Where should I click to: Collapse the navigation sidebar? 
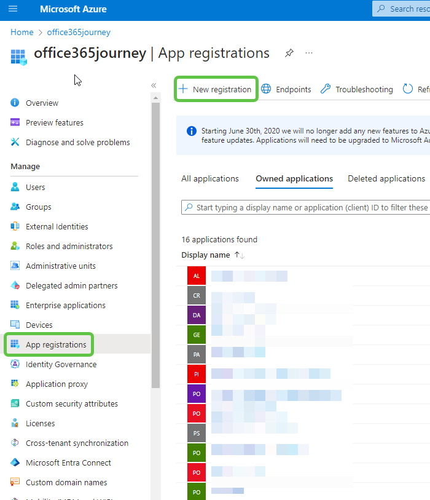[154, 85]
